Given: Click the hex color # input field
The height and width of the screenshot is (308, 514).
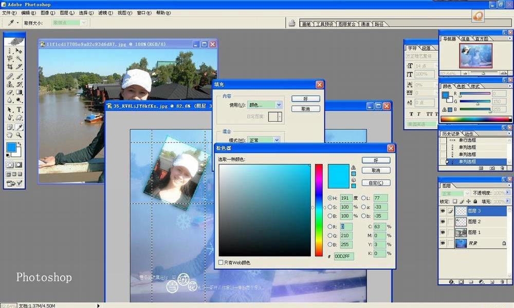Looking at the screenshot, I should (343, 256).
